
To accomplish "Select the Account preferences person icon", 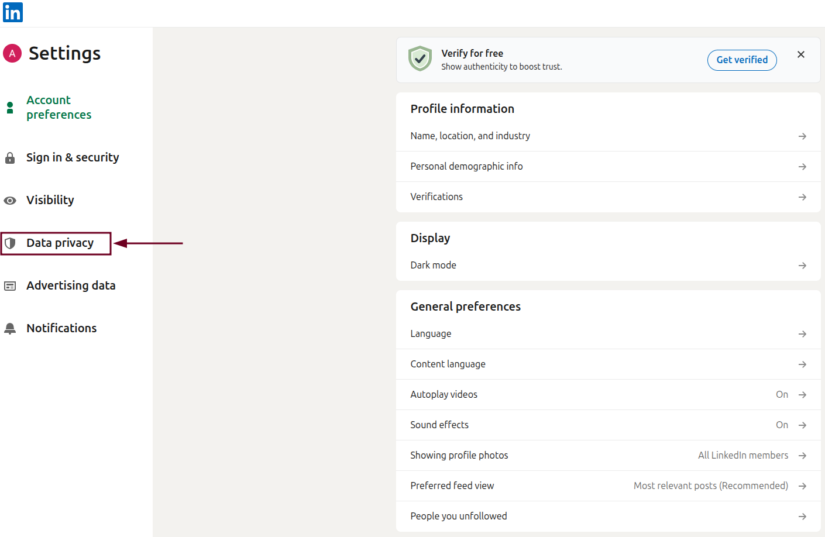I will [x=10, y=107].
